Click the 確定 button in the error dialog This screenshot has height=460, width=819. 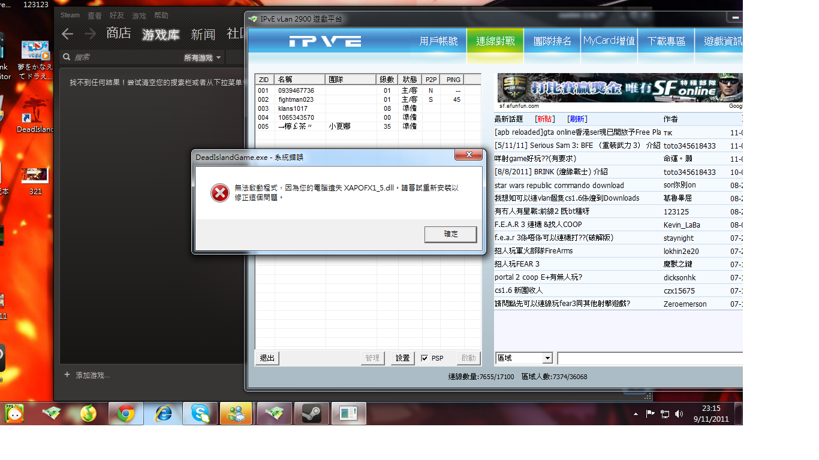(x=450, y=234)
